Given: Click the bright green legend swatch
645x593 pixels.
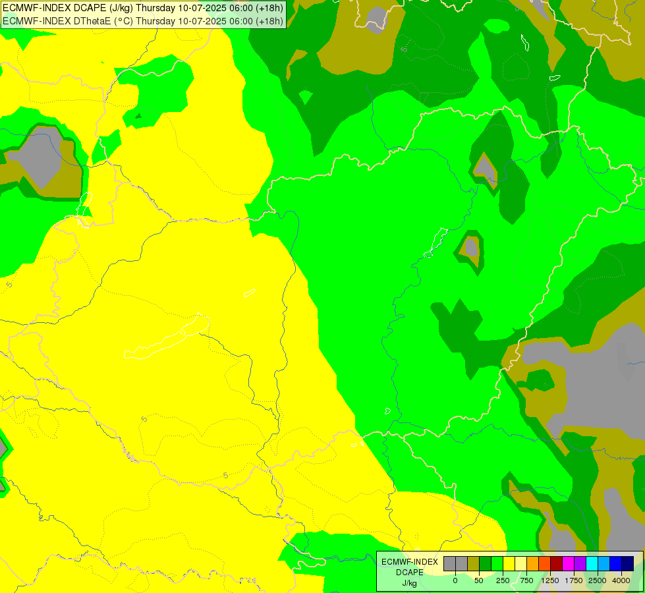Looking at the screenshot, I should pyautogui.click(x=497, y=564).
